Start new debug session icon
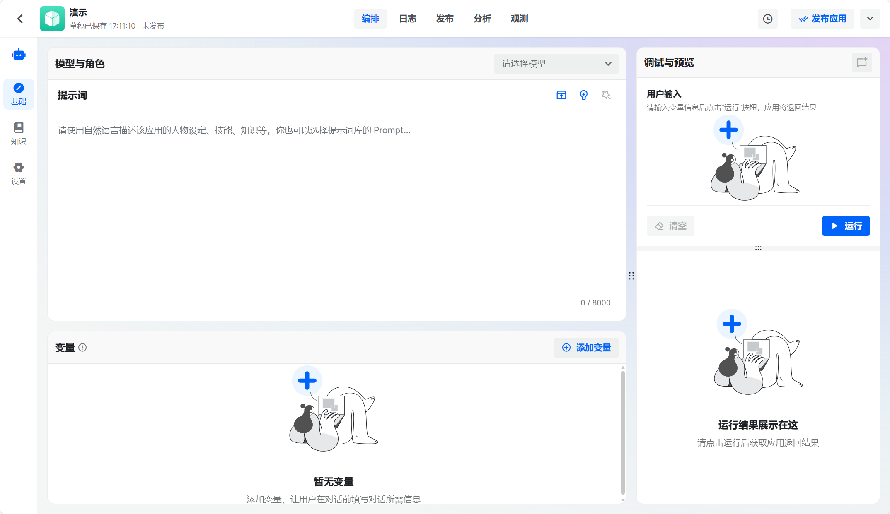The image size is (890, 514). 862,62
